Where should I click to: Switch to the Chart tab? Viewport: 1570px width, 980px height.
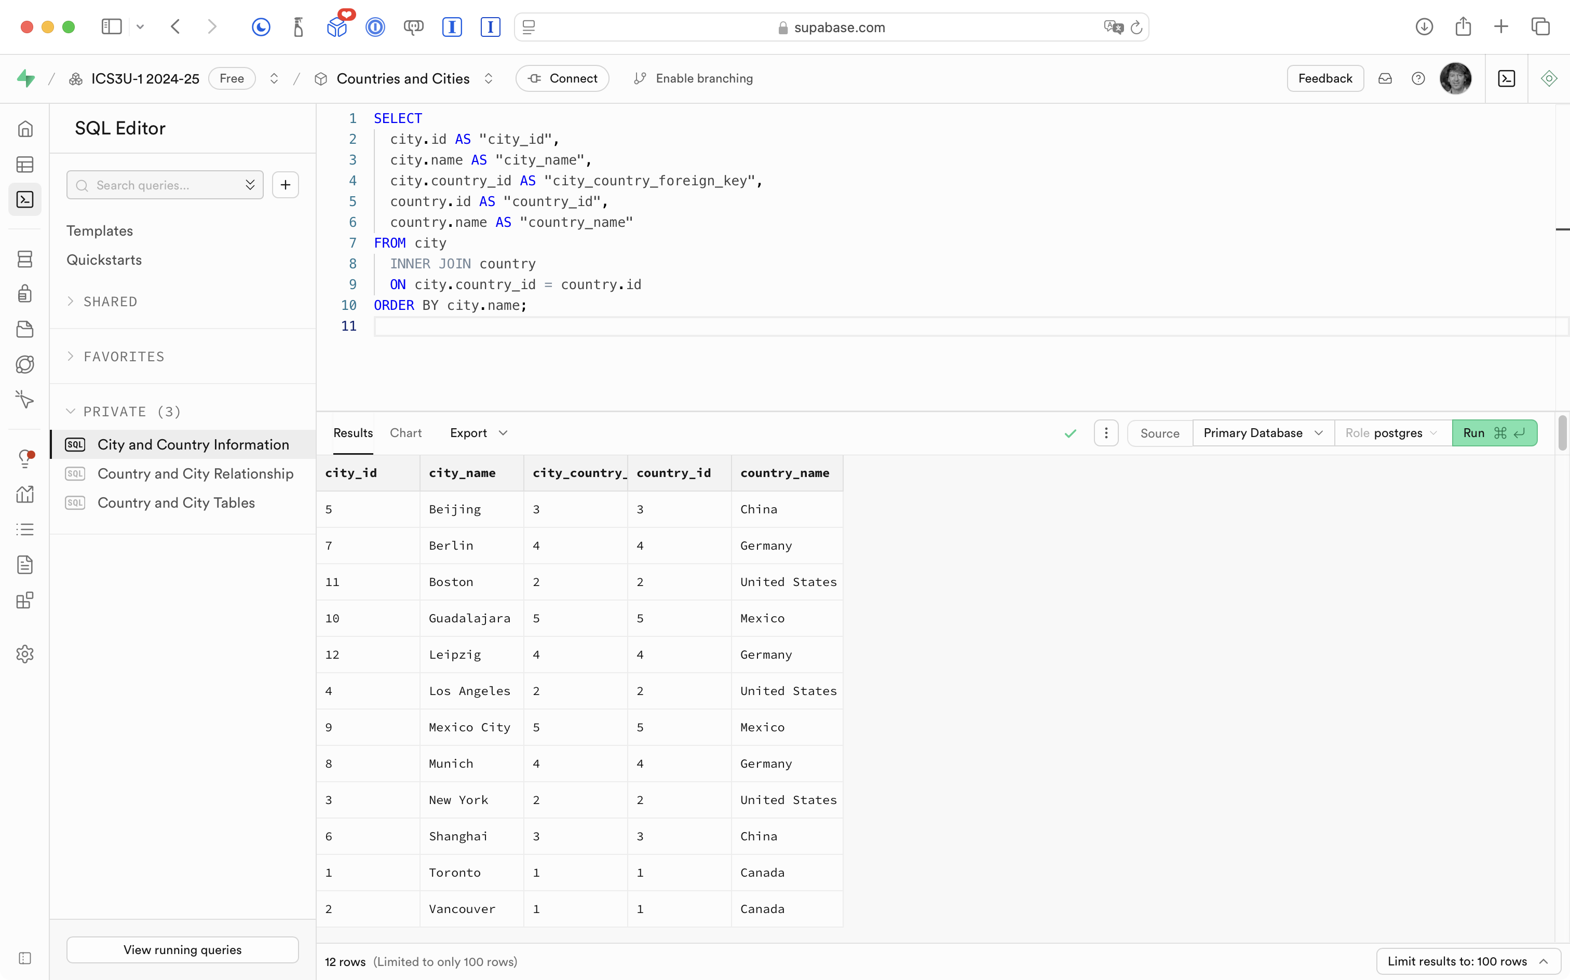406,433
